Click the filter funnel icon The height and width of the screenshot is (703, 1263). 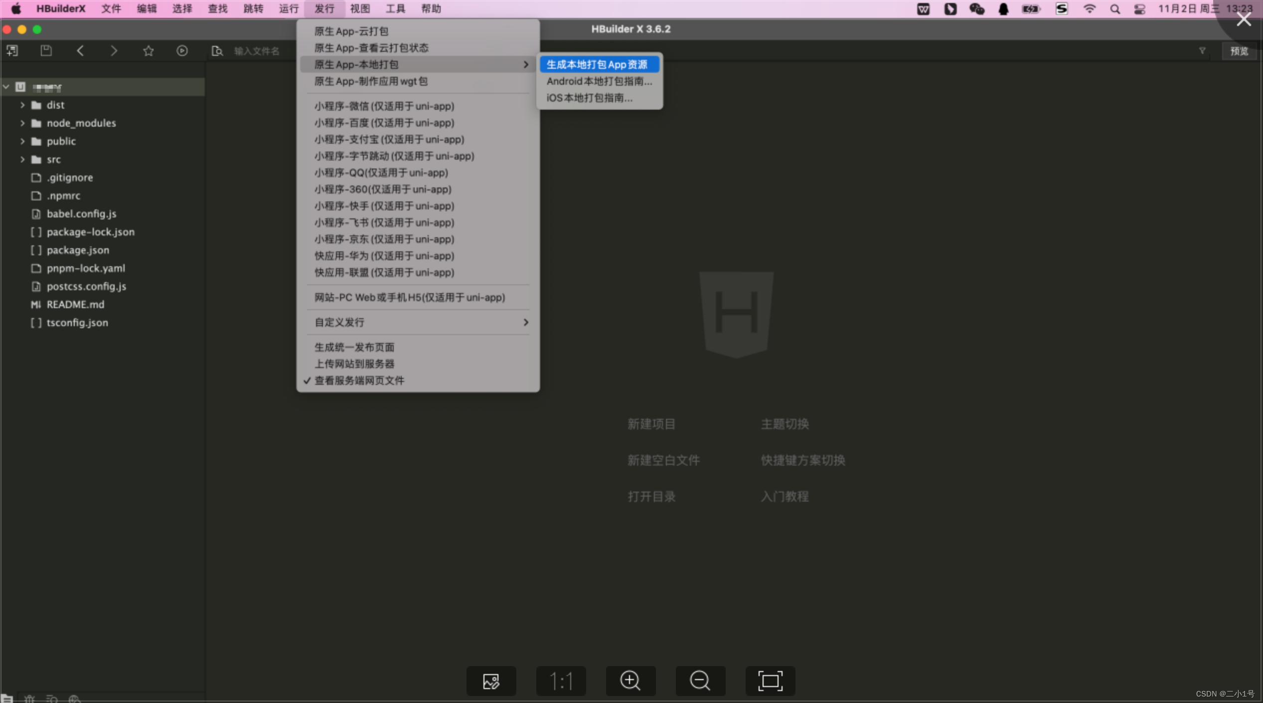click(x=1202, y=50)
